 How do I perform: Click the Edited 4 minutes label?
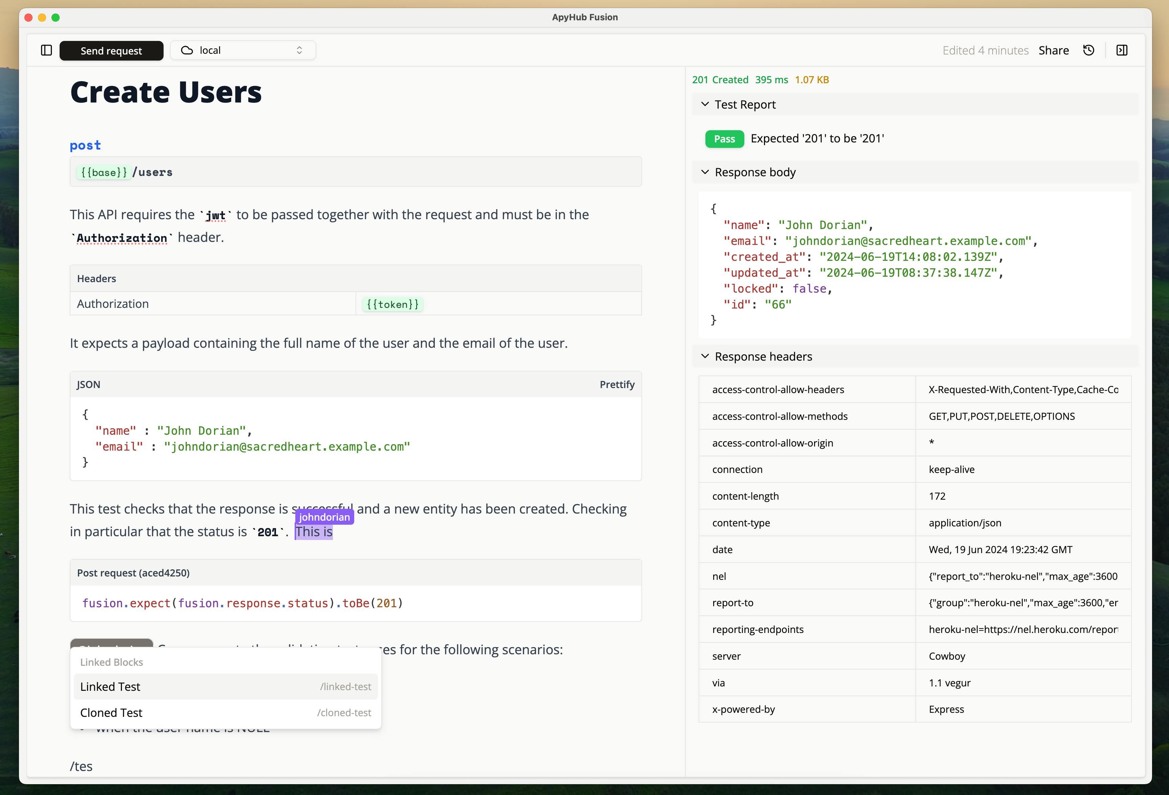coord(985,50)
